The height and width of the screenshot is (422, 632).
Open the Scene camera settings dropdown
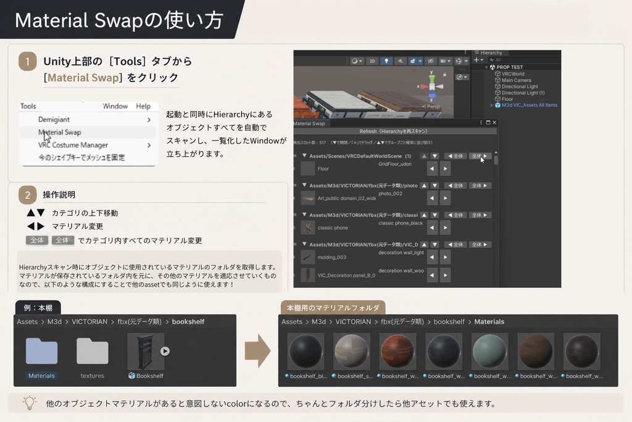pyautogui.click(x=445, y=61)
